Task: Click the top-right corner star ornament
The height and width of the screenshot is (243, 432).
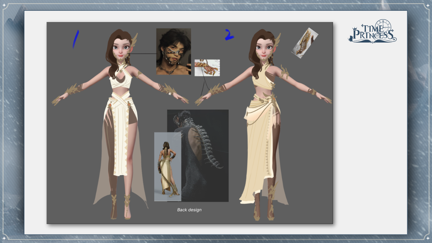Action: tap(428, 5)
